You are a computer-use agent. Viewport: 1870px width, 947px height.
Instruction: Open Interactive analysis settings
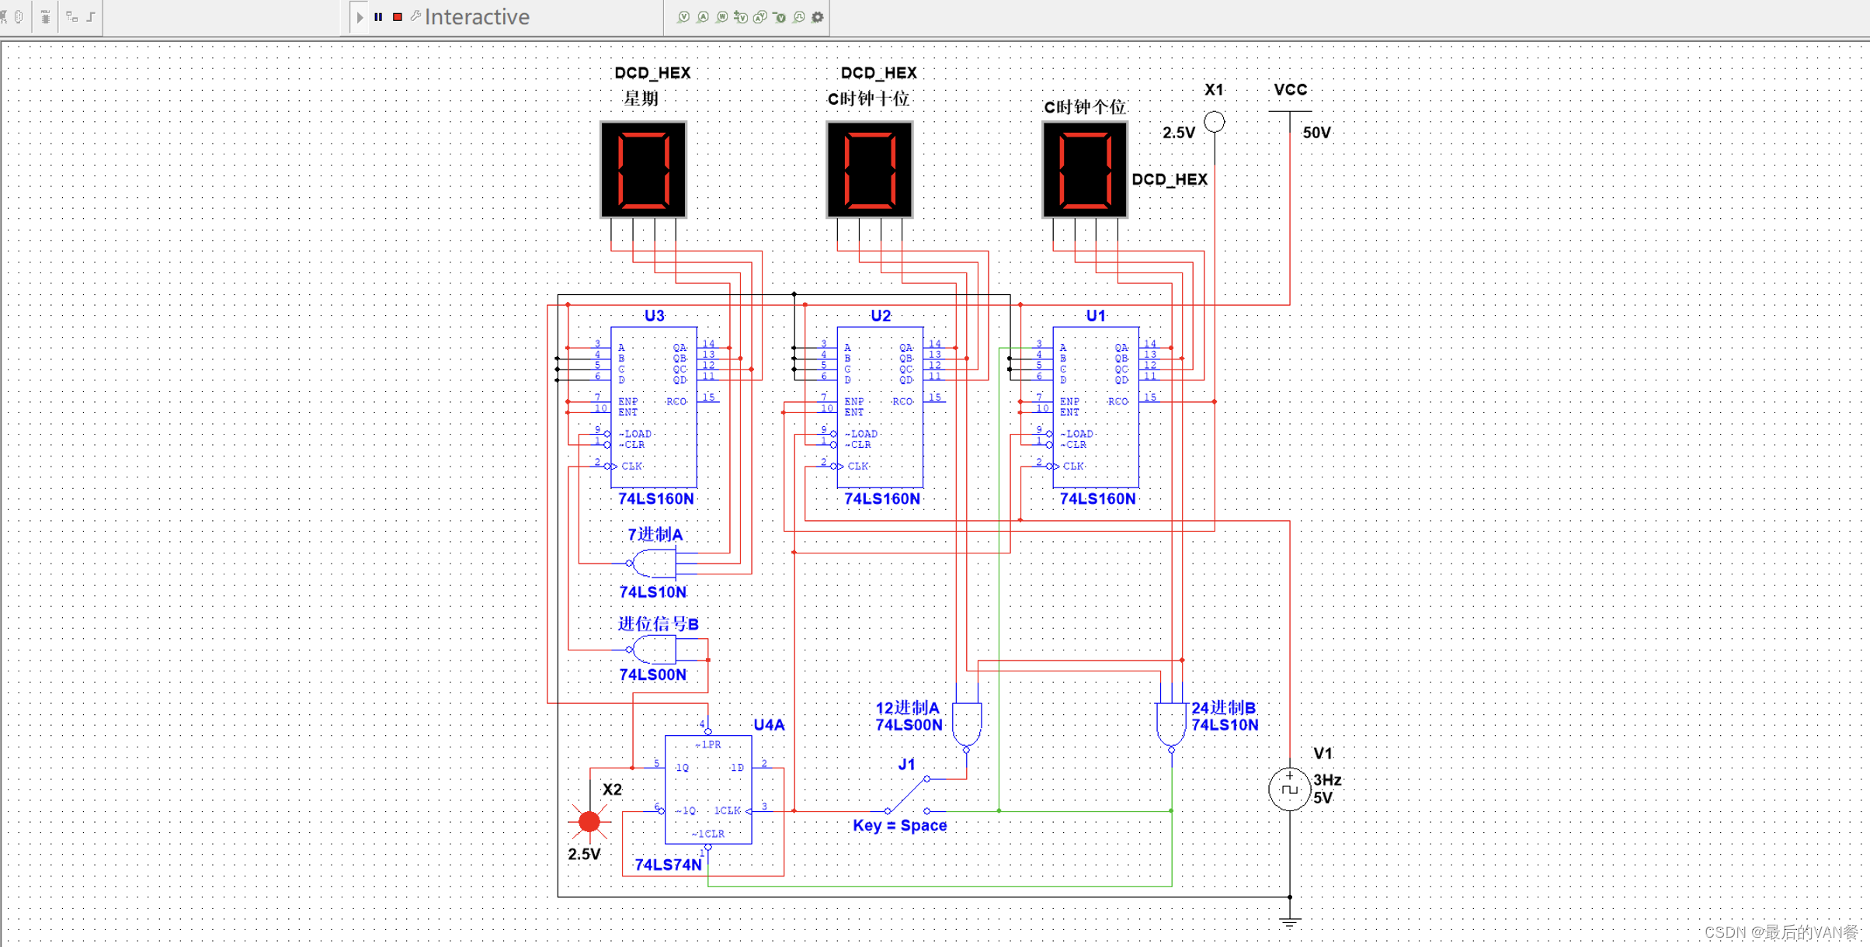click(x=476, y=17)
